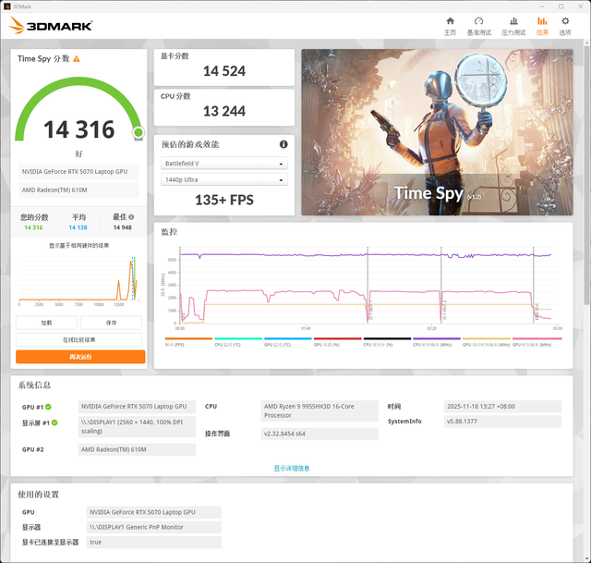
Task: Click the green knob on the score gauge
Action: click(139, 132)
